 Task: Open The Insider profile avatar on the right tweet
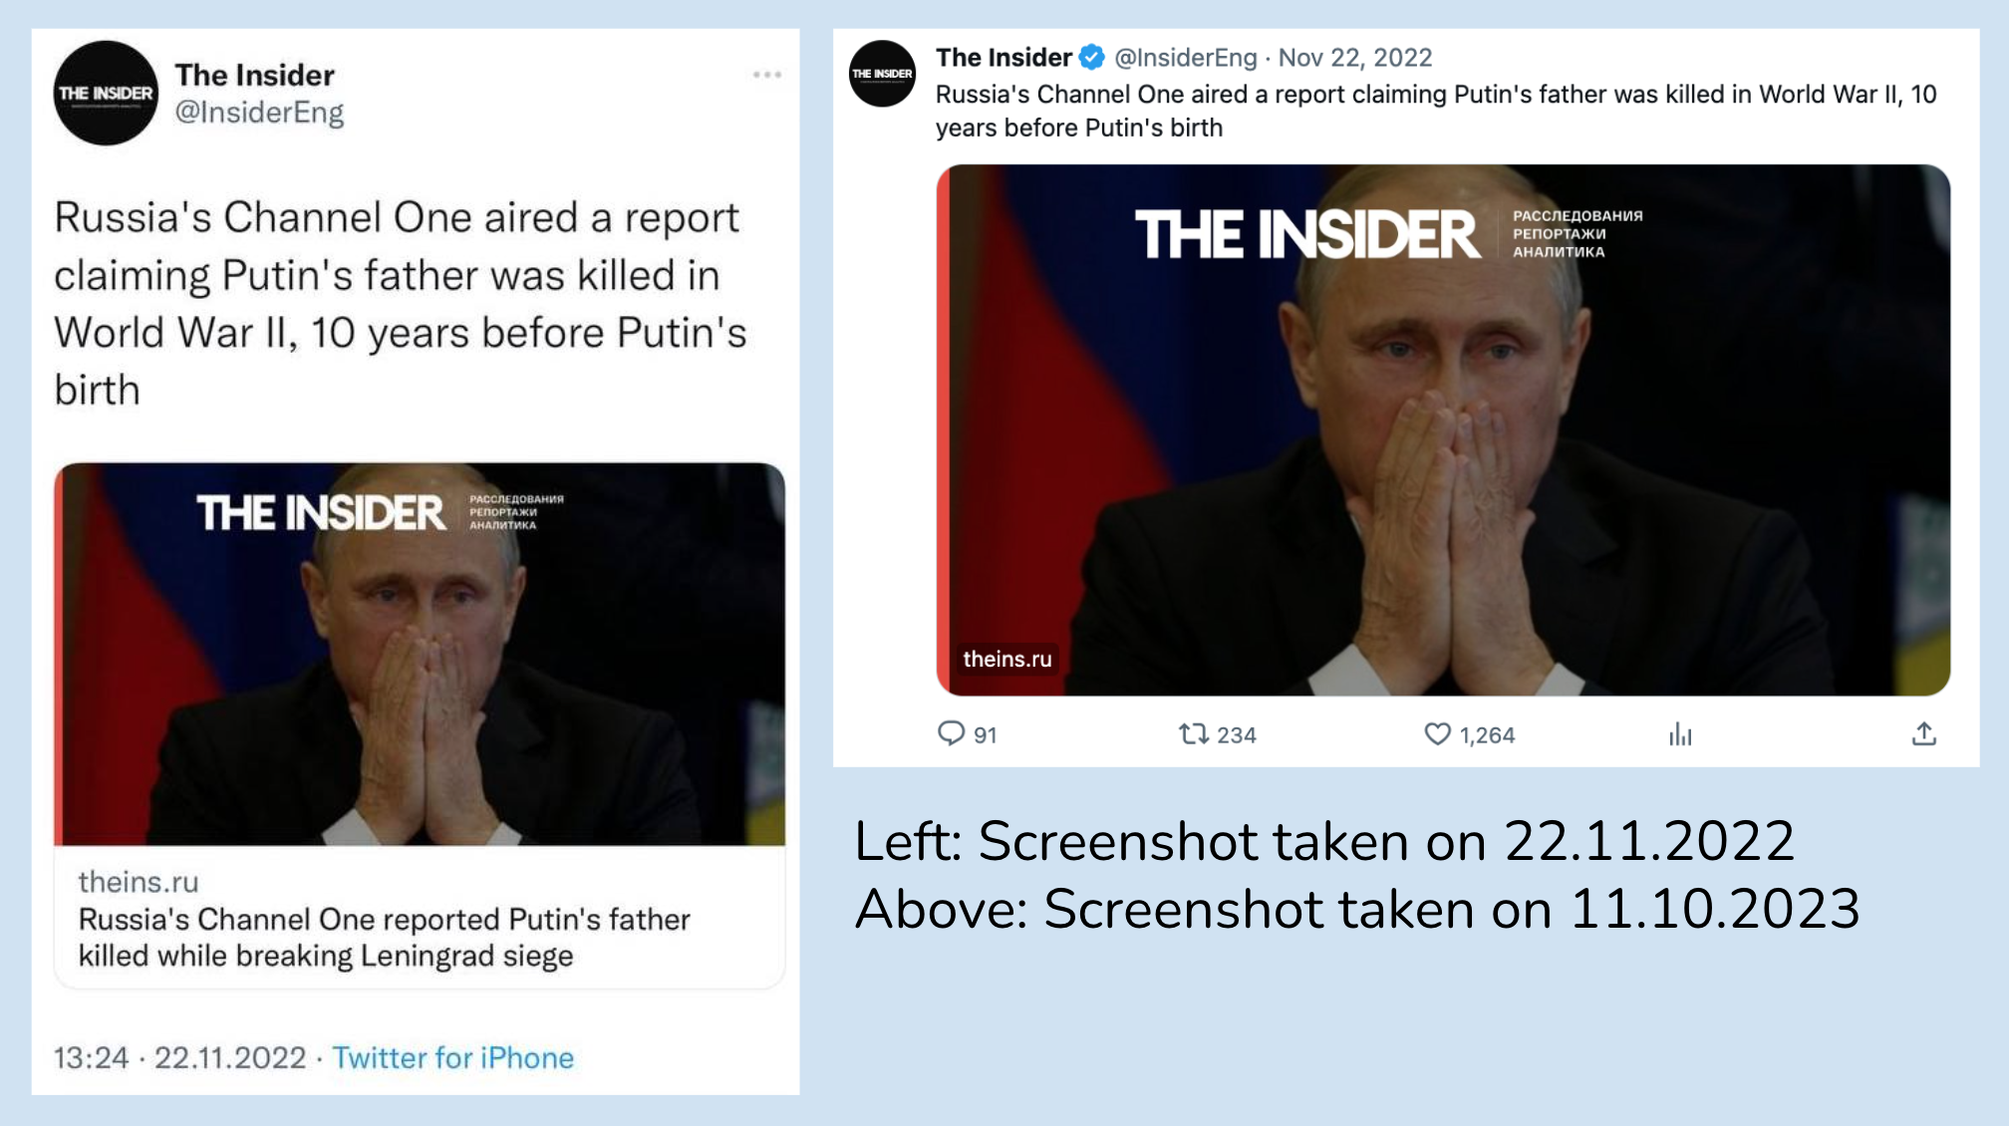(883, 72)
